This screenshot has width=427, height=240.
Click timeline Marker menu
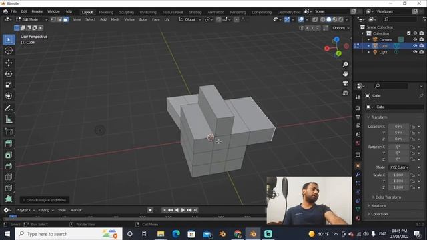75,210
